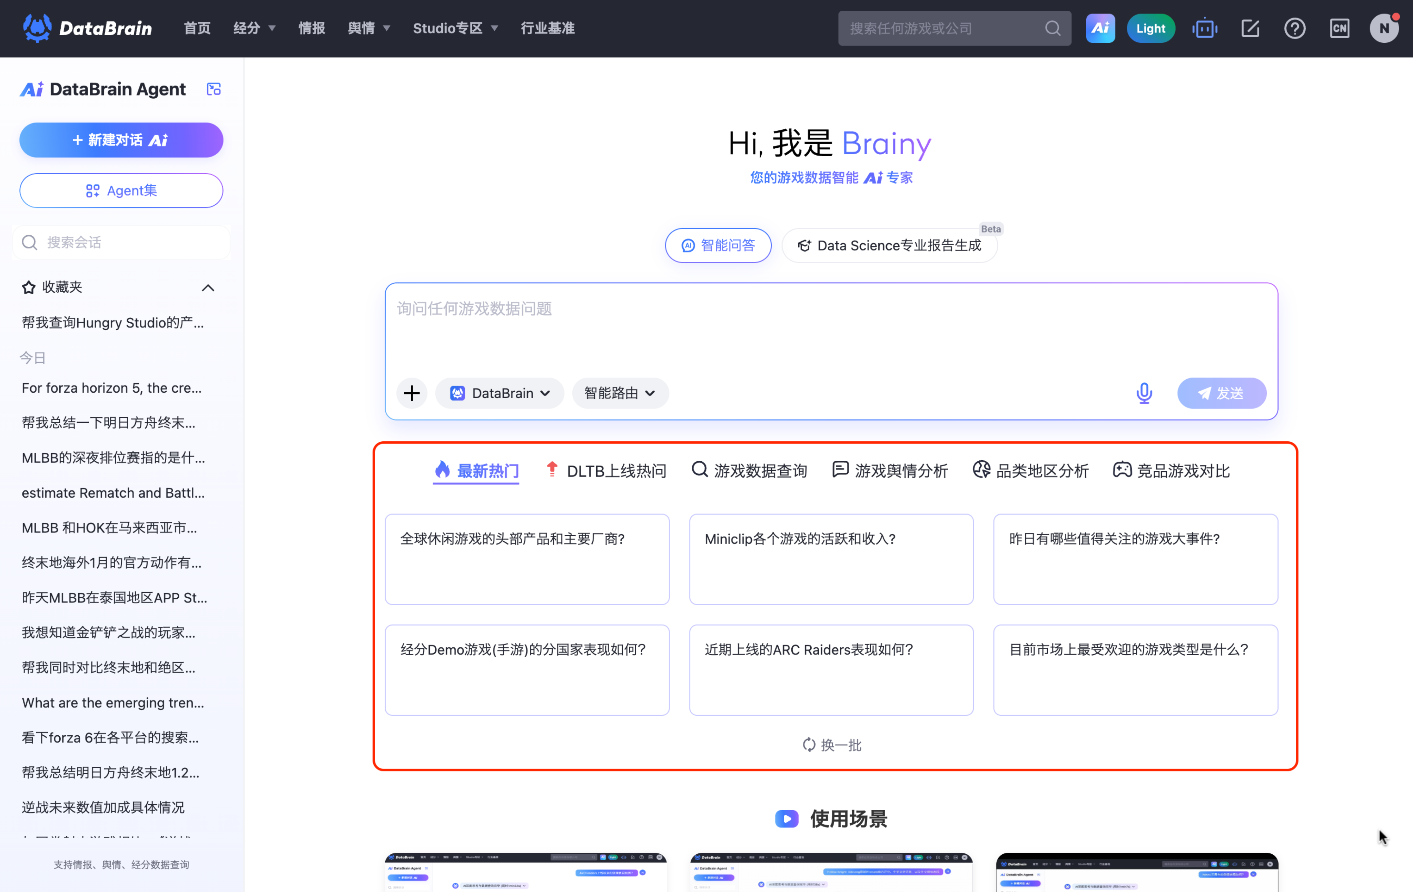Open the first 使用场景 thumbnail
This screenshot has width=1413, height=892.
coord(526,873)
